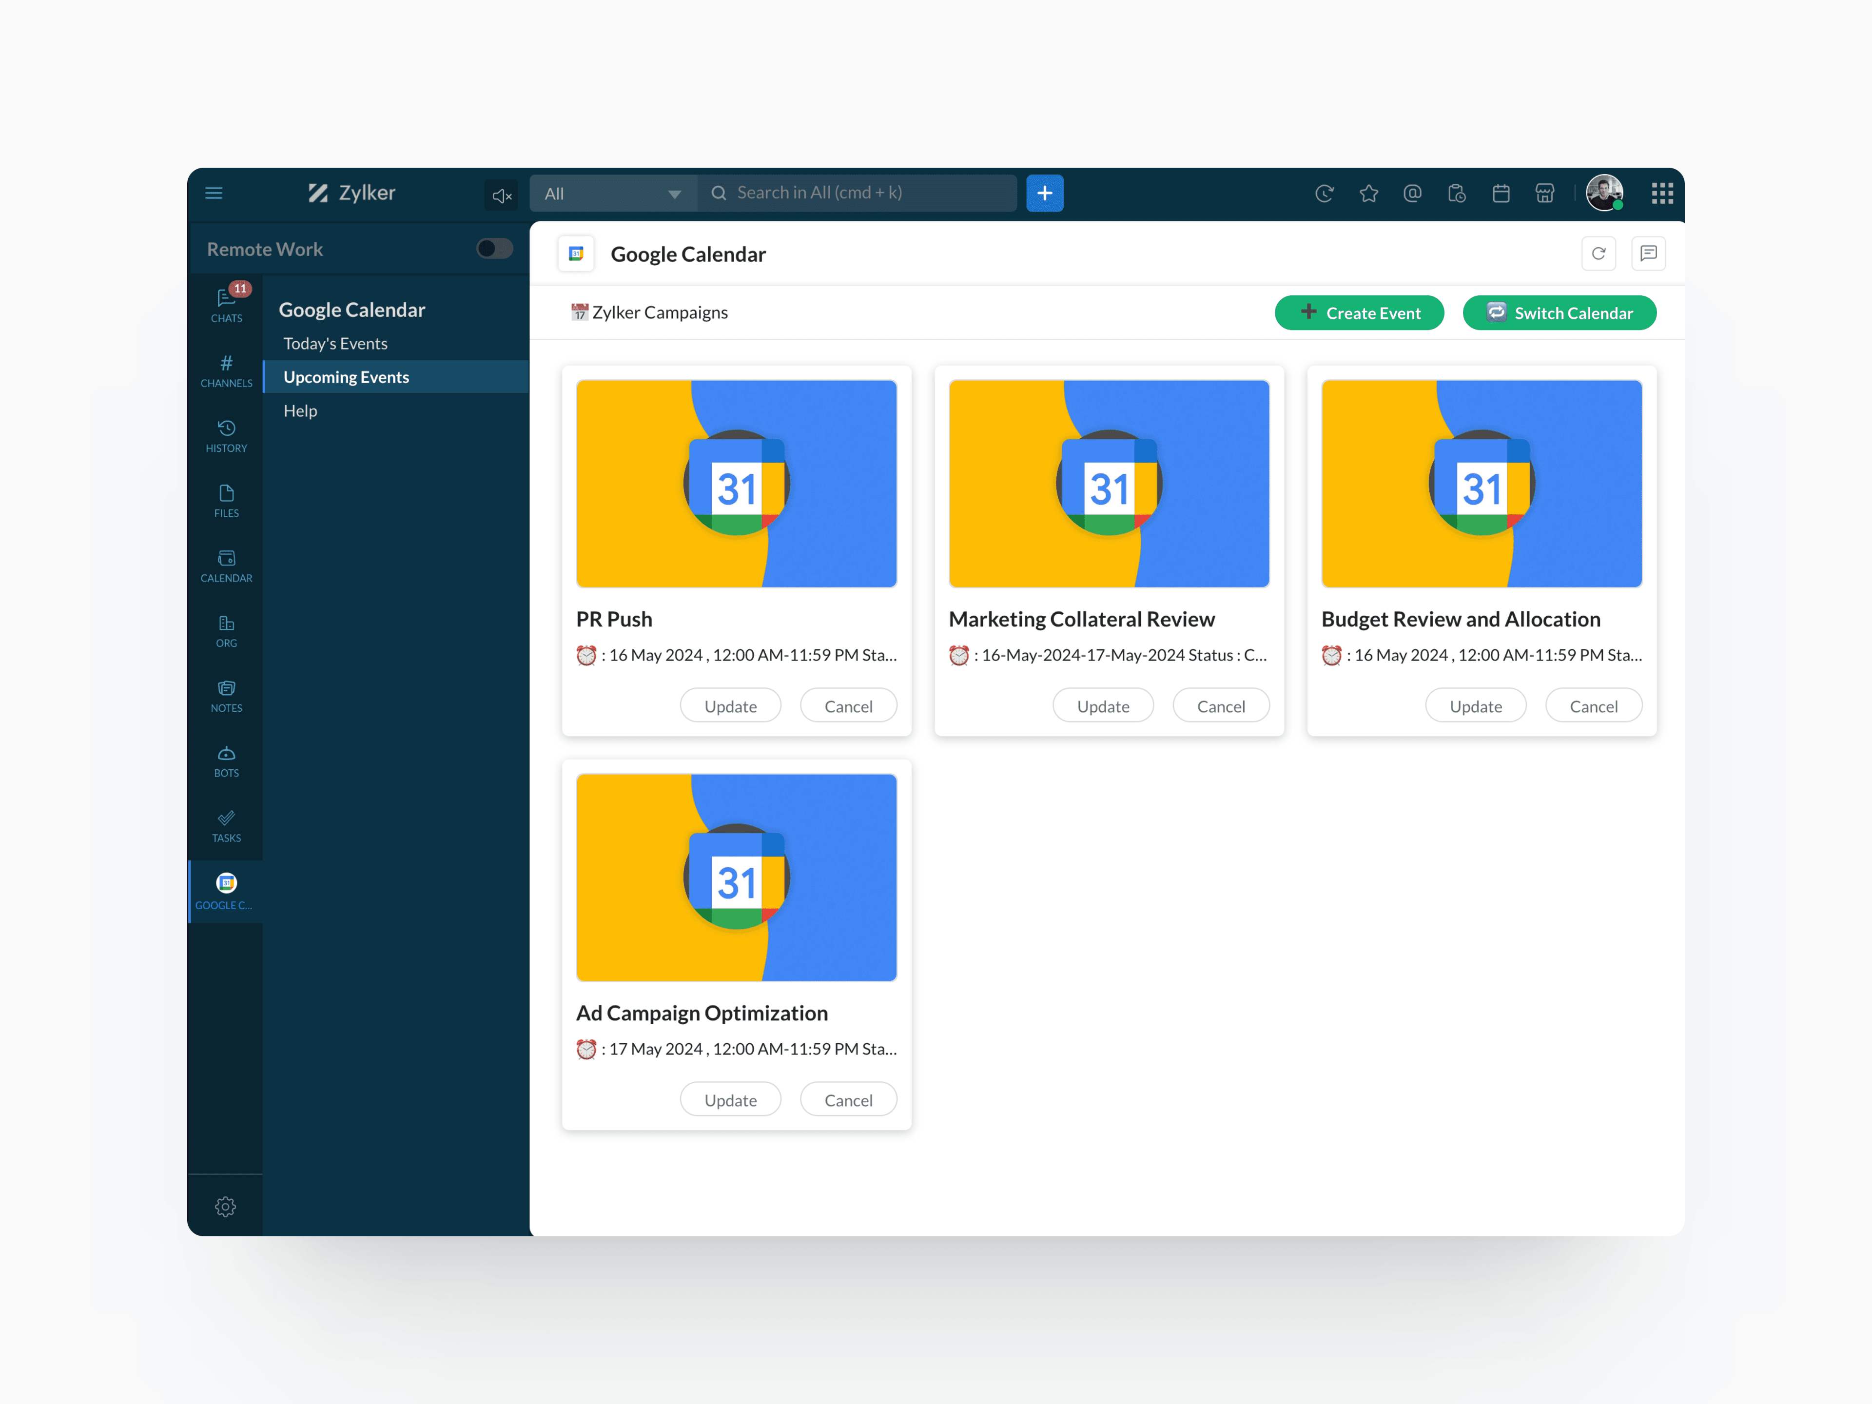Open the apps grid icon
This screenshot has width=1872, height=1404.
pos(1661,194)
